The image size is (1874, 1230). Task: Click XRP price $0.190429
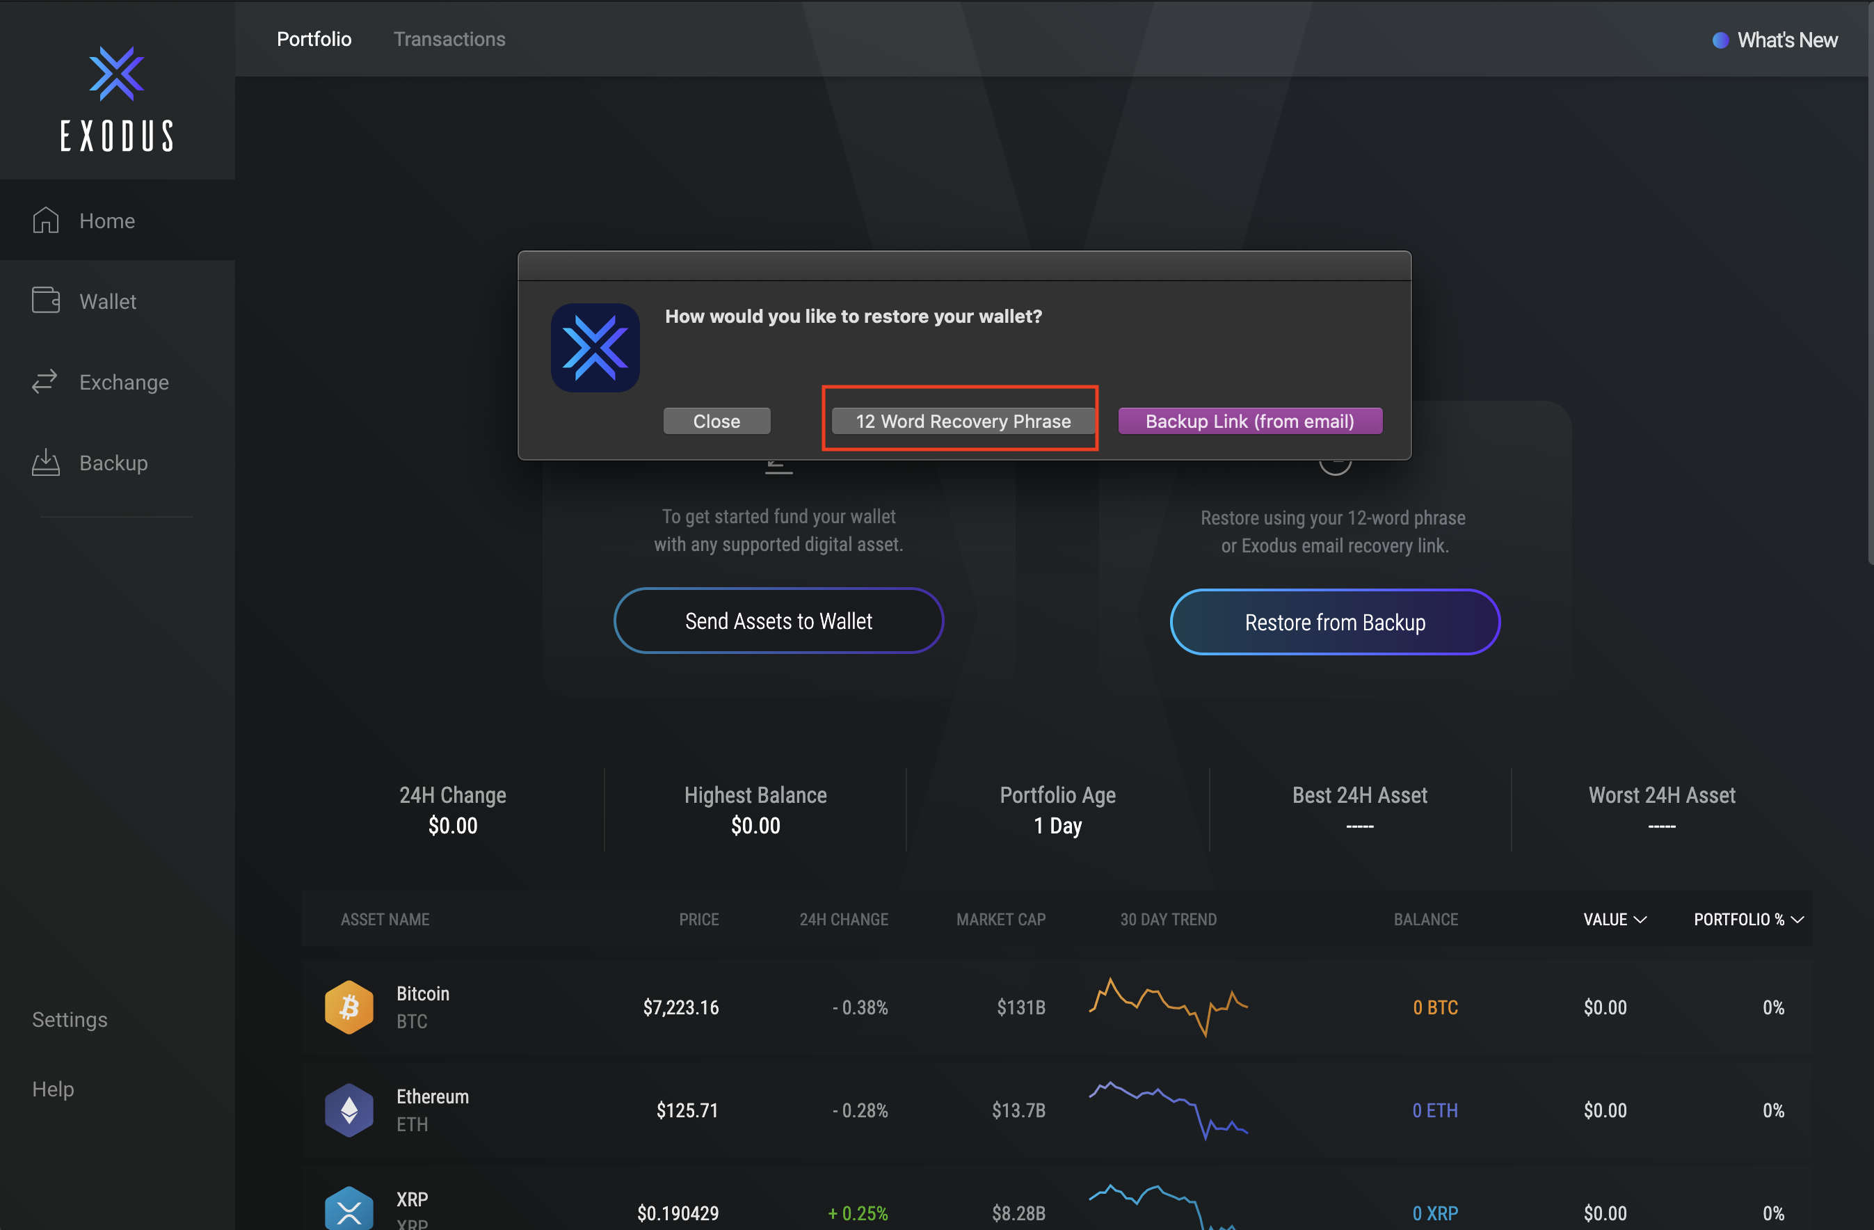pos(678,1213)
